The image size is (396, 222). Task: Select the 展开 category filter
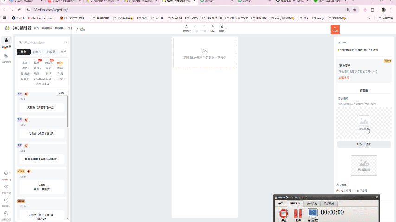click(37, 74)
